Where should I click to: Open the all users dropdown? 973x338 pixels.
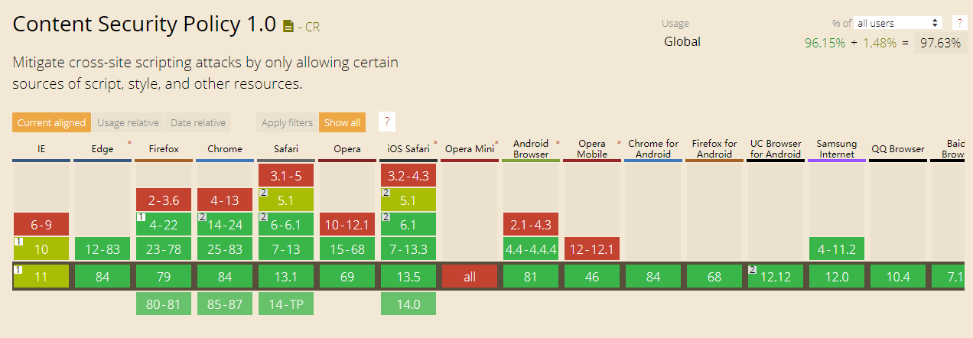(x=898, y=23)
